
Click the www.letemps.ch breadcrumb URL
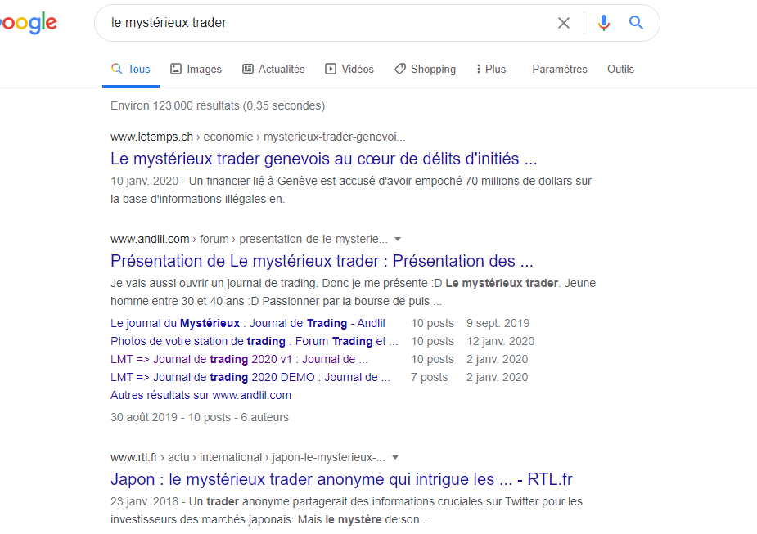point(258,137)
